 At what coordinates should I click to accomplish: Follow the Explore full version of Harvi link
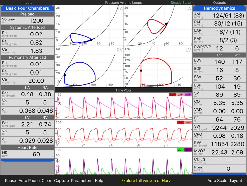click(146, 181)
